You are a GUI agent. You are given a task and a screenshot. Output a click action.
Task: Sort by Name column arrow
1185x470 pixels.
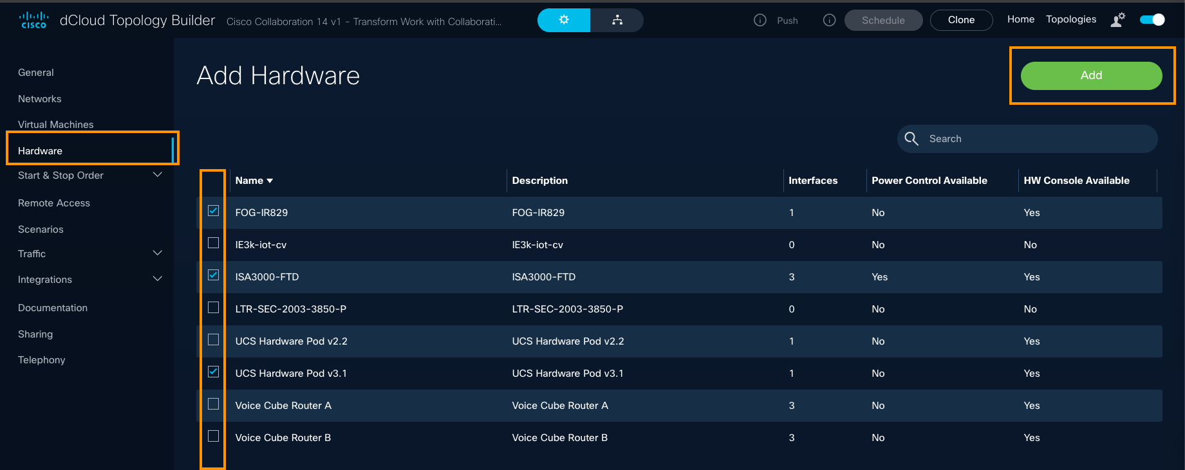click(x=270, y=181)
